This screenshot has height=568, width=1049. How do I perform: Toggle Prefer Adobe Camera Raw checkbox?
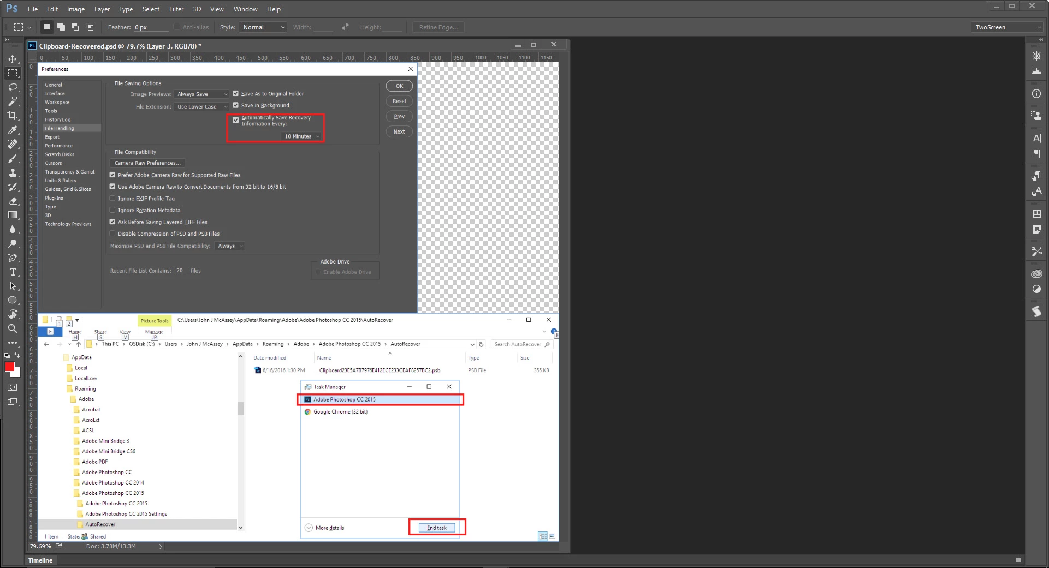point(112,175)
